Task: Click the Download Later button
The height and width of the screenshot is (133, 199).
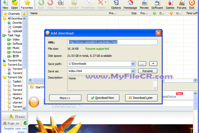Action: click(x=141, y=98)
